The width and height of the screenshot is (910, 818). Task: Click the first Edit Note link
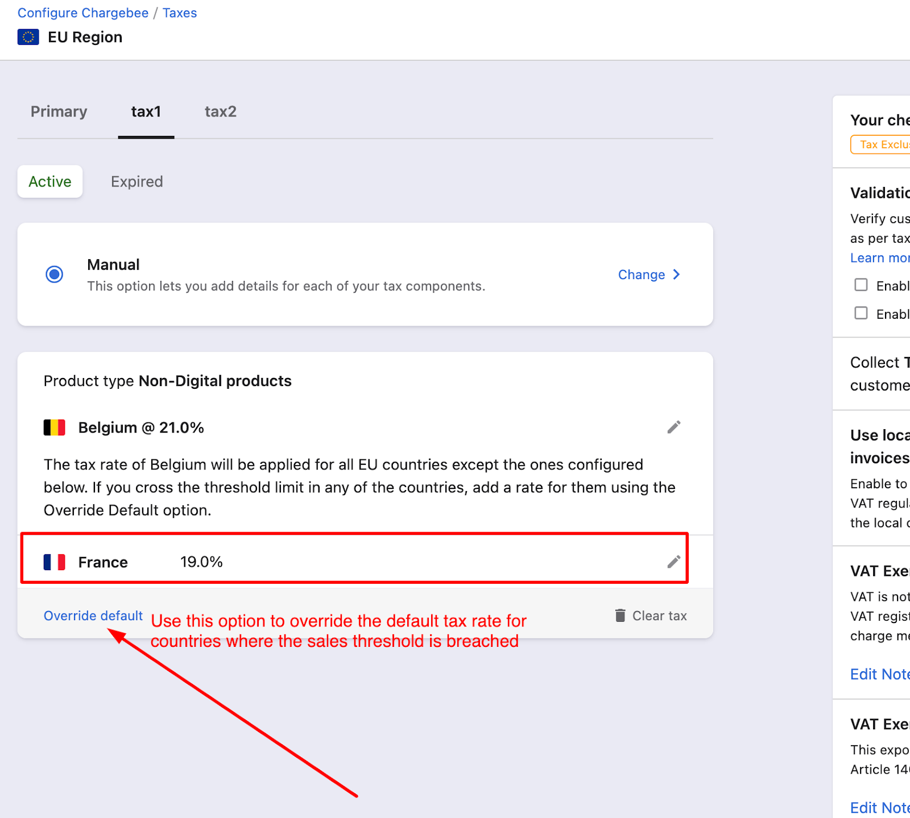[880, 674]
